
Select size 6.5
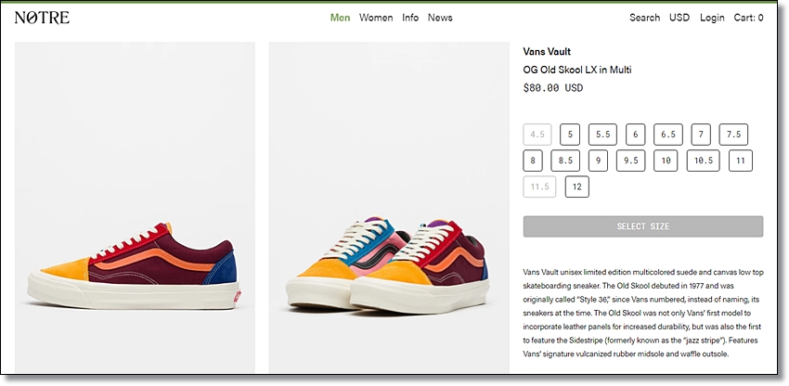[x=668, y=135]
